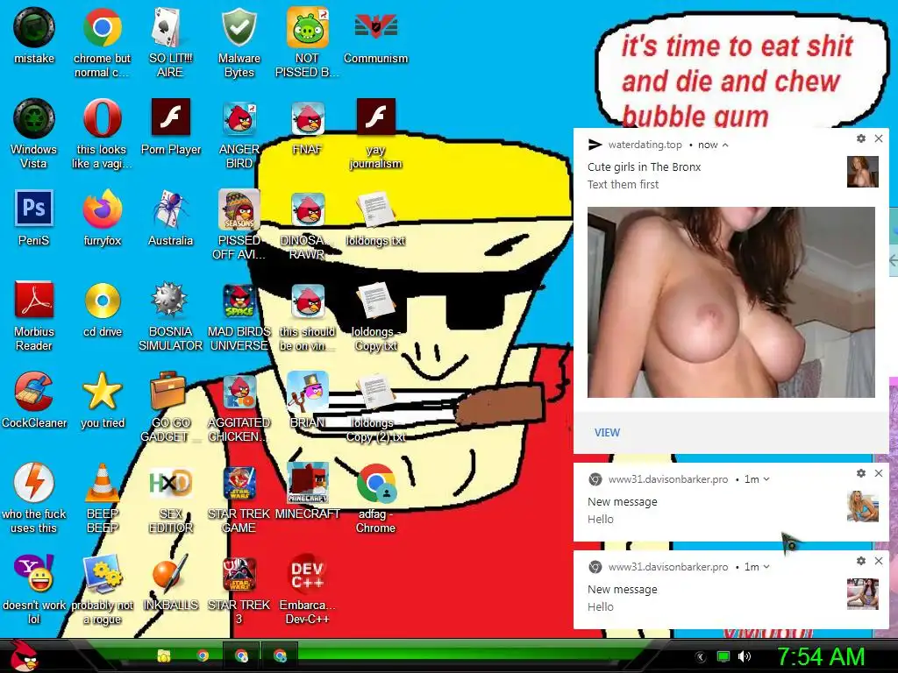Open gear settings on lower davisonbarker notification
This screenshot has height=673, width=898.
(x=861, y=561)
